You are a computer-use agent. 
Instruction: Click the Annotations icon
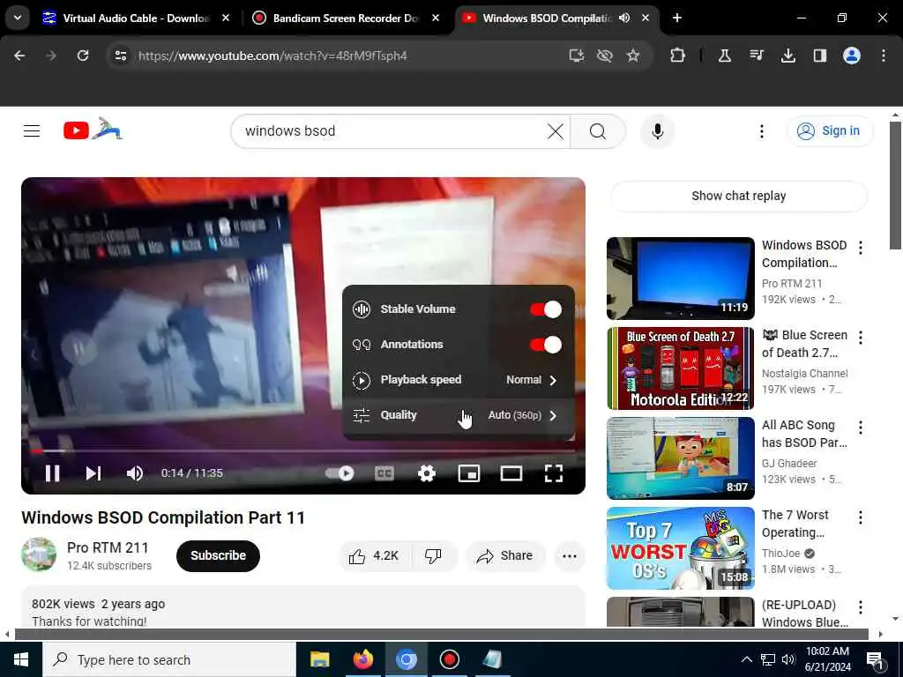(x=361, y=345)
